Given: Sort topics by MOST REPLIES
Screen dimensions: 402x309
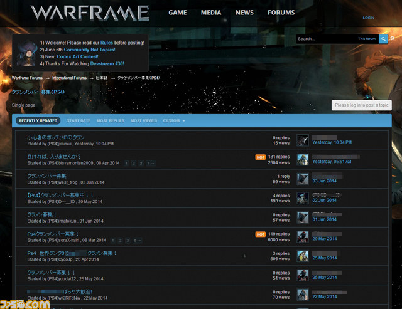Looking at the screenshot, I should pos(111,121).
